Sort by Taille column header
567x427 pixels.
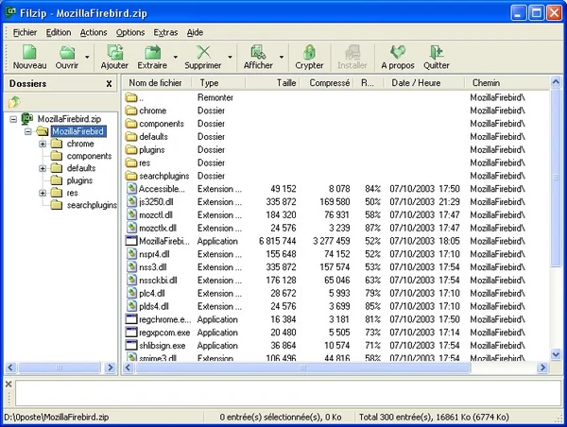click(272, 83)
